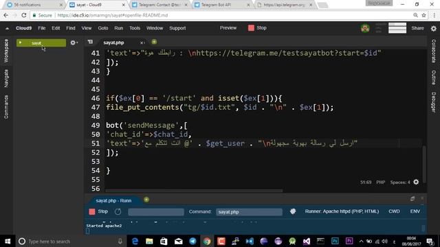Toggle the debugger bug icon in runner bar
Image resolution: width=440 pixels, height=247 pixels.
pos(293,211)
